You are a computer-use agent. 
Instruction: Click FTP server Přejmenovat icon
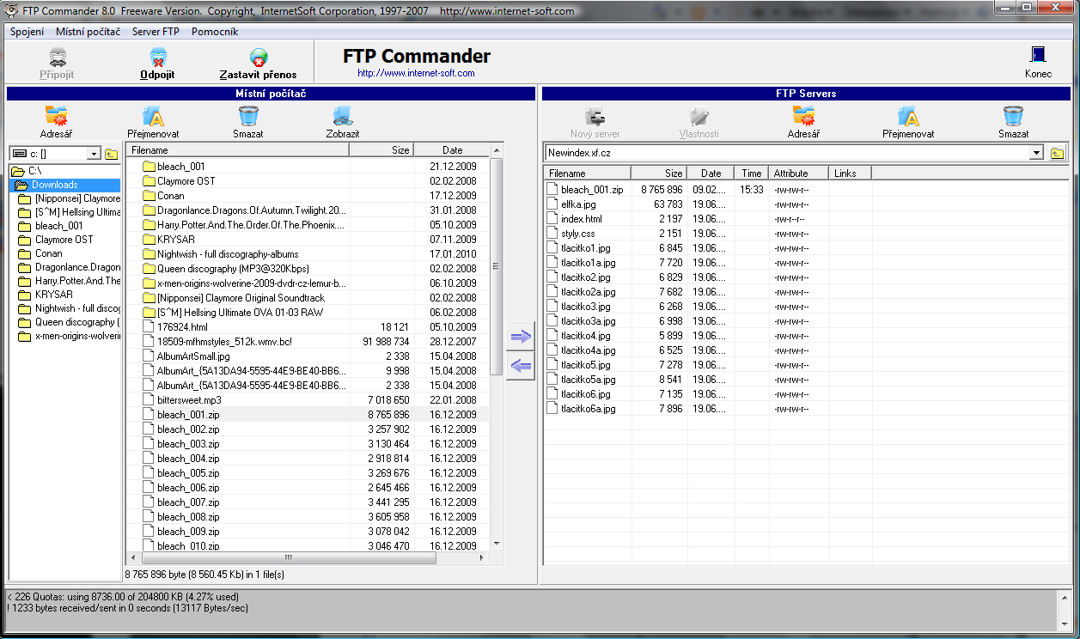[x=908, y=116]
